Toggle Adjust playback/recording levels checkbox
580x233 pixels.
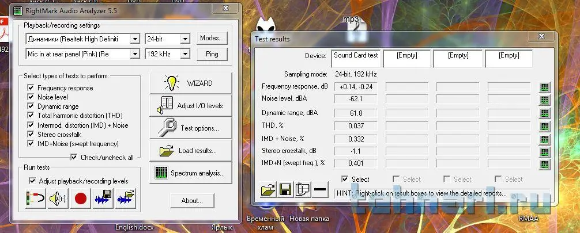32,181
